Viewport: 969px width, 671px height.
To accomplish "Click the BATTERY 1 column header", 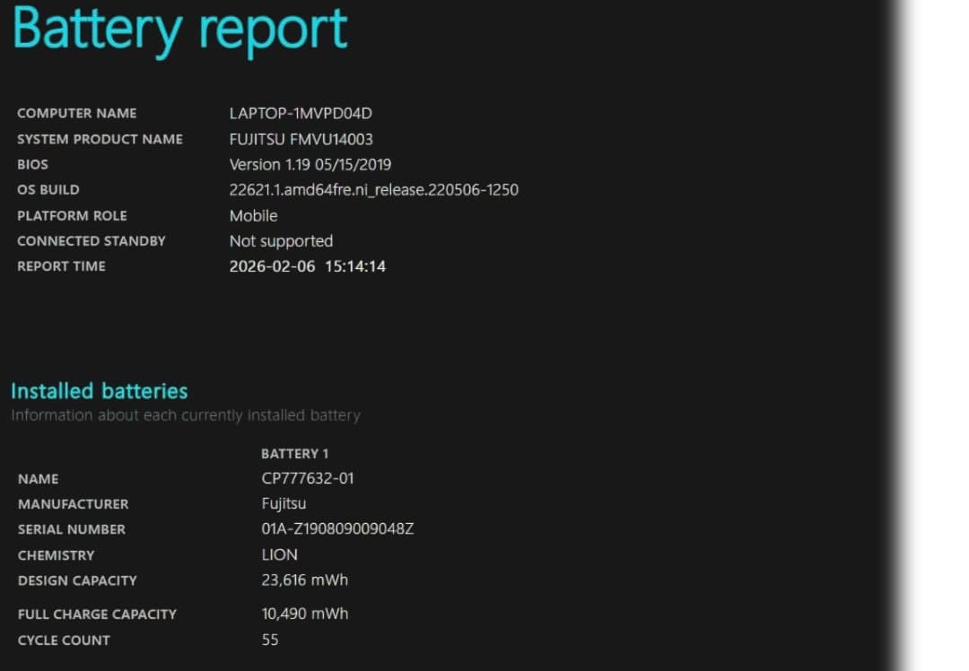I will click(x=294, y=453).
